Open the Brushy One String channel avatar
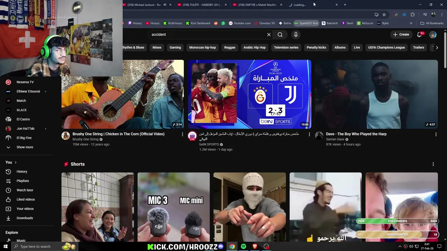The width and height of the screenshot is (447, 251). 66,136
